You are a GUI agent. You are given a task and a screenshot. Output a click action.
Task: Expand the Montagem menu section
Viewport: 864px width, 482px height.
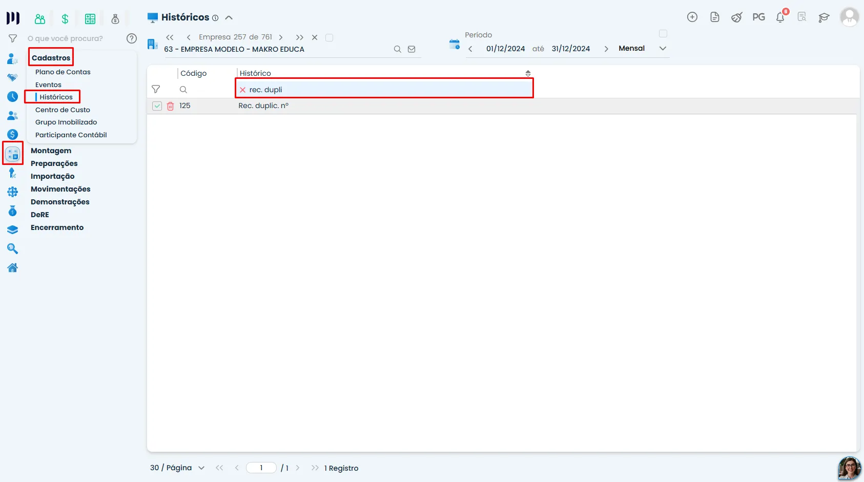point(51,151)
